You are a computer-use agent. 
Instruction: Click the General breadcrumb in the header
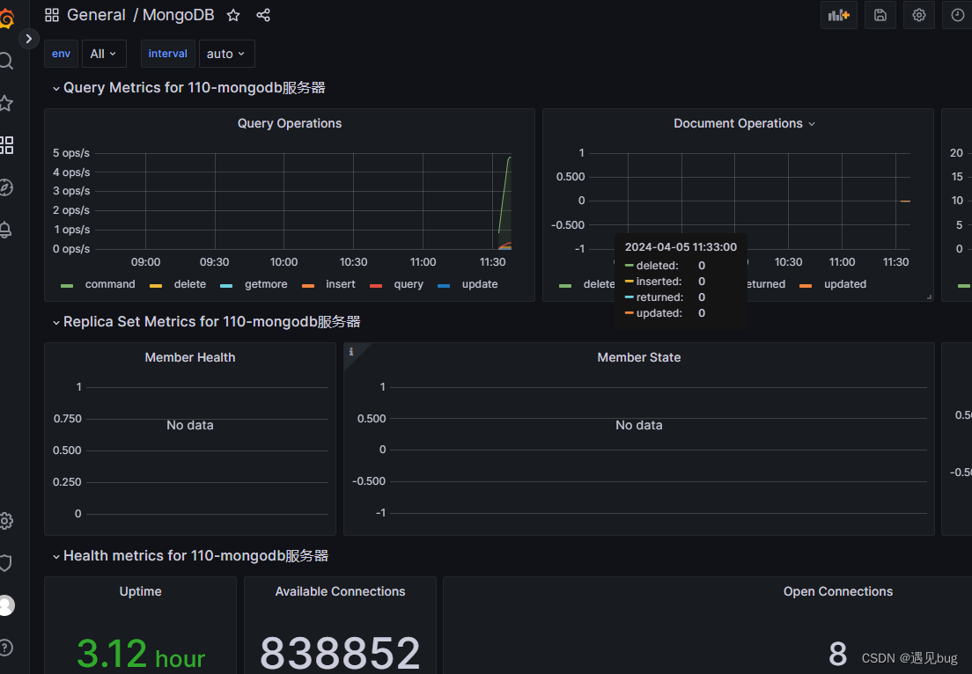[97, 15]
